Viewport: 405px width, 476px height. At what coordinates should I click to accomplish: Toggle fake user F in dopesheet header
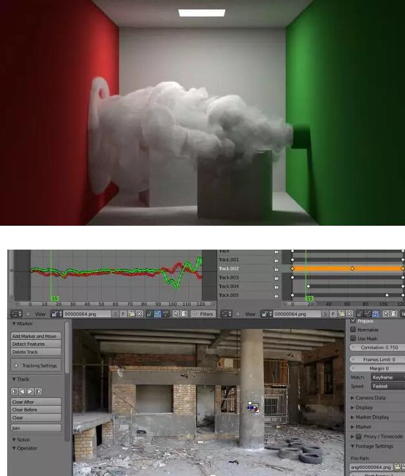[x=333, y=314]
